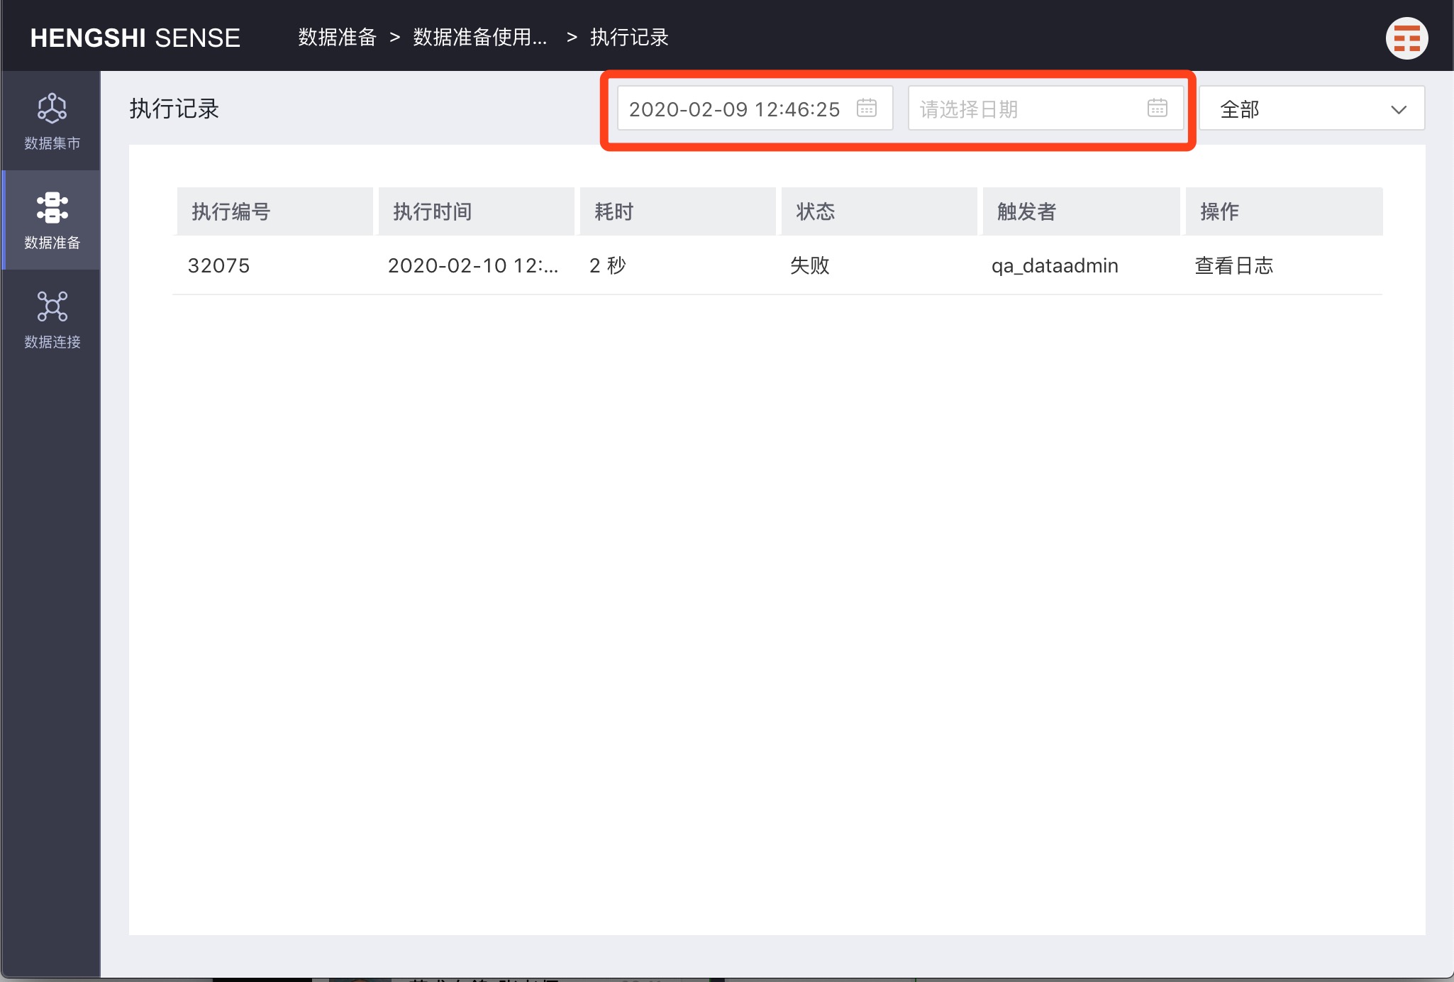The height and width of the screenshot is (982, 1454).
Task: Click the 耗时 column header
Action: [x=677, y=211]
